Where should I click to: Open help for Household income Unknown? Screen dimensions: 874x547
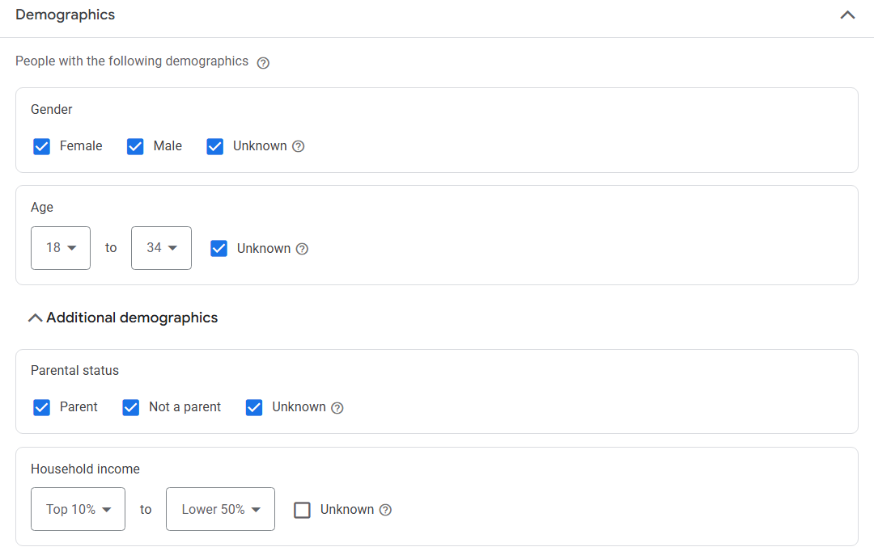click(386, 510)
